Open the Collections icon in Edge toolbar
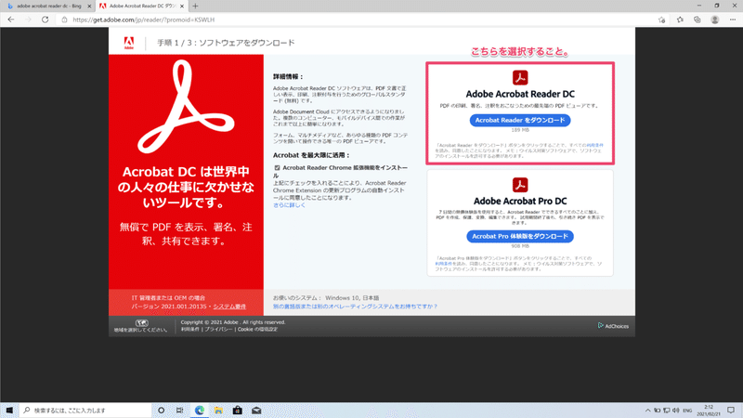 pos(697,20)
